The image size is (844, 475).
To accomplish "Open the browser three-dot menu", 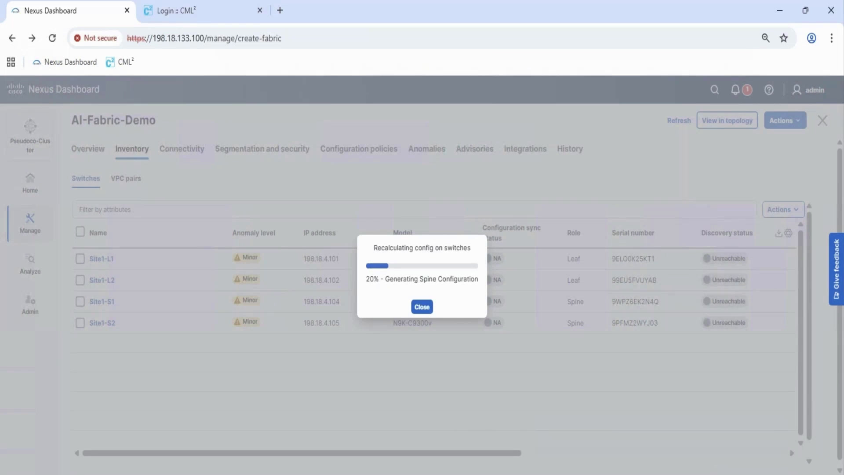I will (x=831, y=38).
